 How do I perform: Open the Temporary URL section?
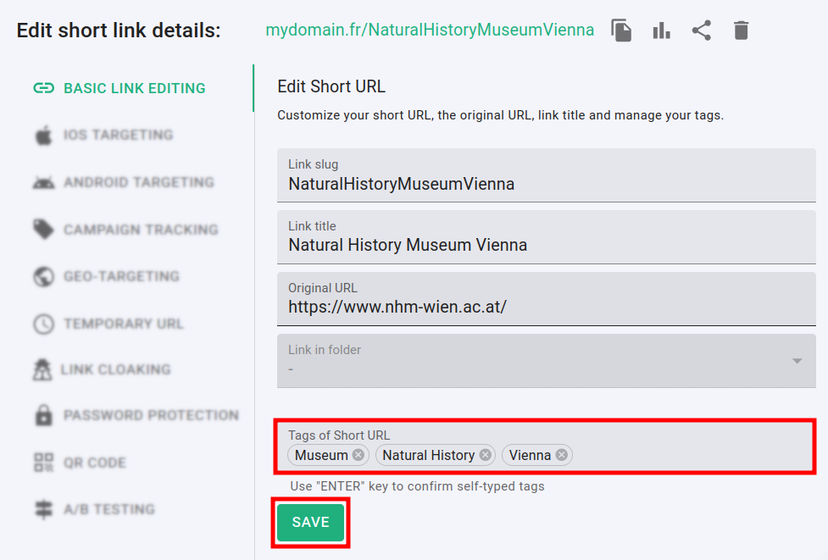click(123, 324)
